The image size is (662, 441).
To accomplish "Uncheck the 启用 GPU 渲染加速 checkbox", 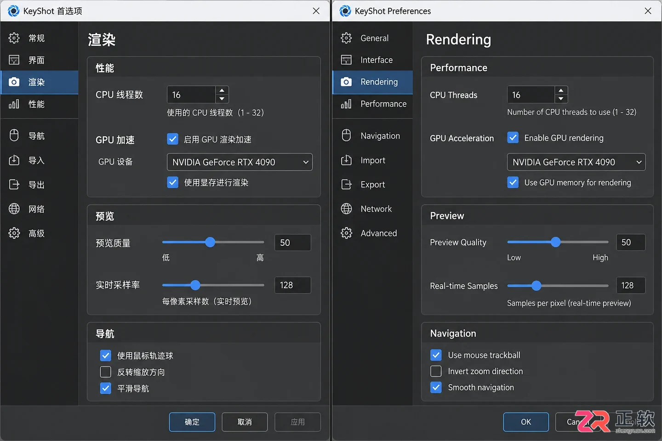I will click(173, 139).
